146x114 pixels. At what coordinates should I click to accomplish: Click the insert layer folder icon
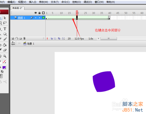20,38
